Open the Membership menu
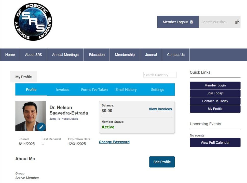This screenshot has height=183, width=247. (125, 55)
